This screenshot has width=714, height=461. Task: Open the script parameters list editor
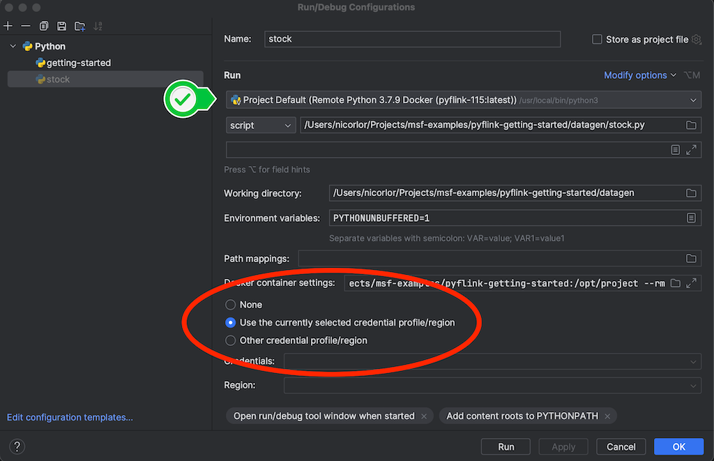pos(675,149)
